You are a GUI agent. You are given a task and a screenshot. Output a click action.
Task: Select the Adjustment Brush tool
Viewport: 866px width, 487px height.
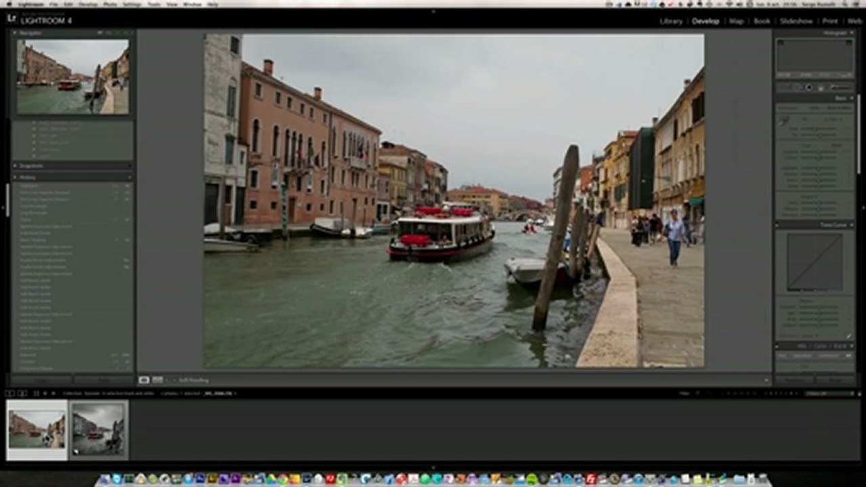coord(840,87)
